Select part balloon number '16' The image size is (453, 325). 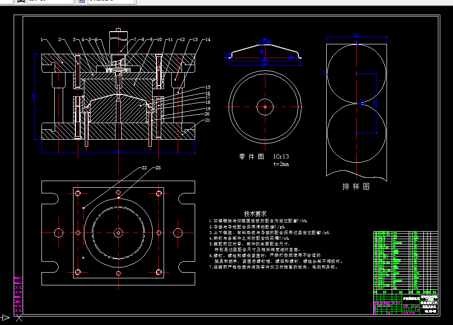[208, 93]
